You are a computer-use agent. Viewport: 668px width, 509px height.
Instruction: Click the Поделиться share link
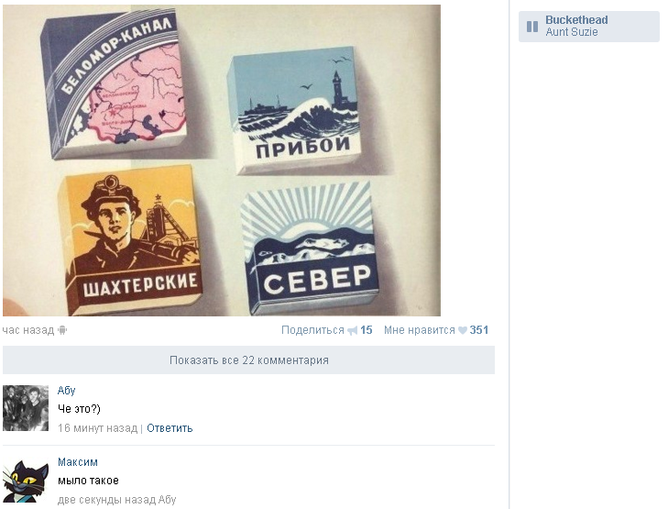[312, 330]
